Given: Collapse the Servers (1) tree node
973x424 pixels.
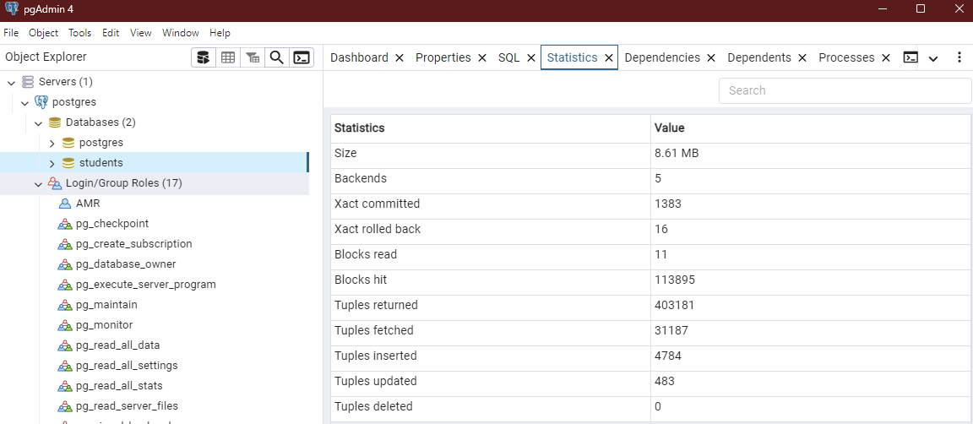Looking at the screenshot, I should pos(11,83).
